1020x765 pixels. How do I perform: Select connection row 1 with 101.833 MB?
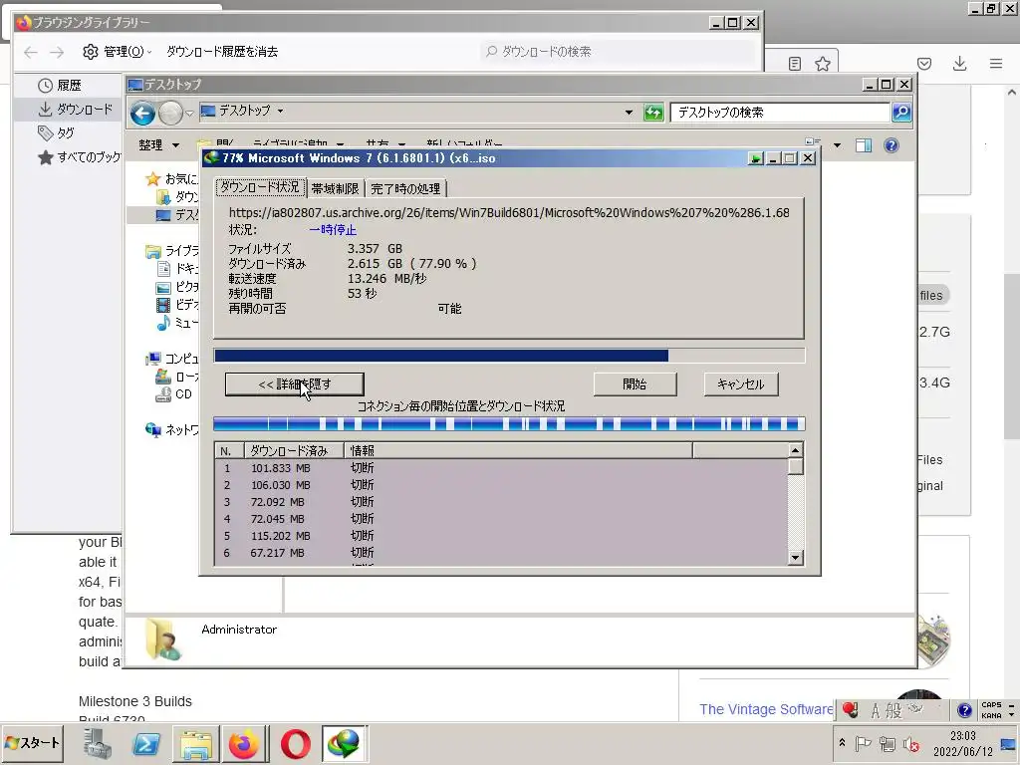[x=501, y=468]
